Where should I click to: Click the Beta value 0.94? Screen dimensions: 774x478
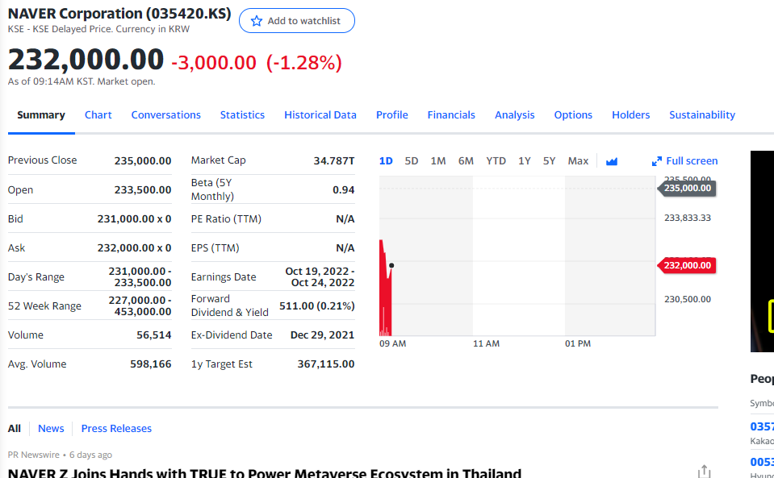344,189
